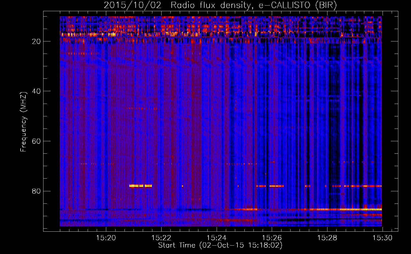The width and height of the screenshot is (411, 254).
Task: Click the 'Frequency (MHZ)' axis label
Action: (23, 122)
